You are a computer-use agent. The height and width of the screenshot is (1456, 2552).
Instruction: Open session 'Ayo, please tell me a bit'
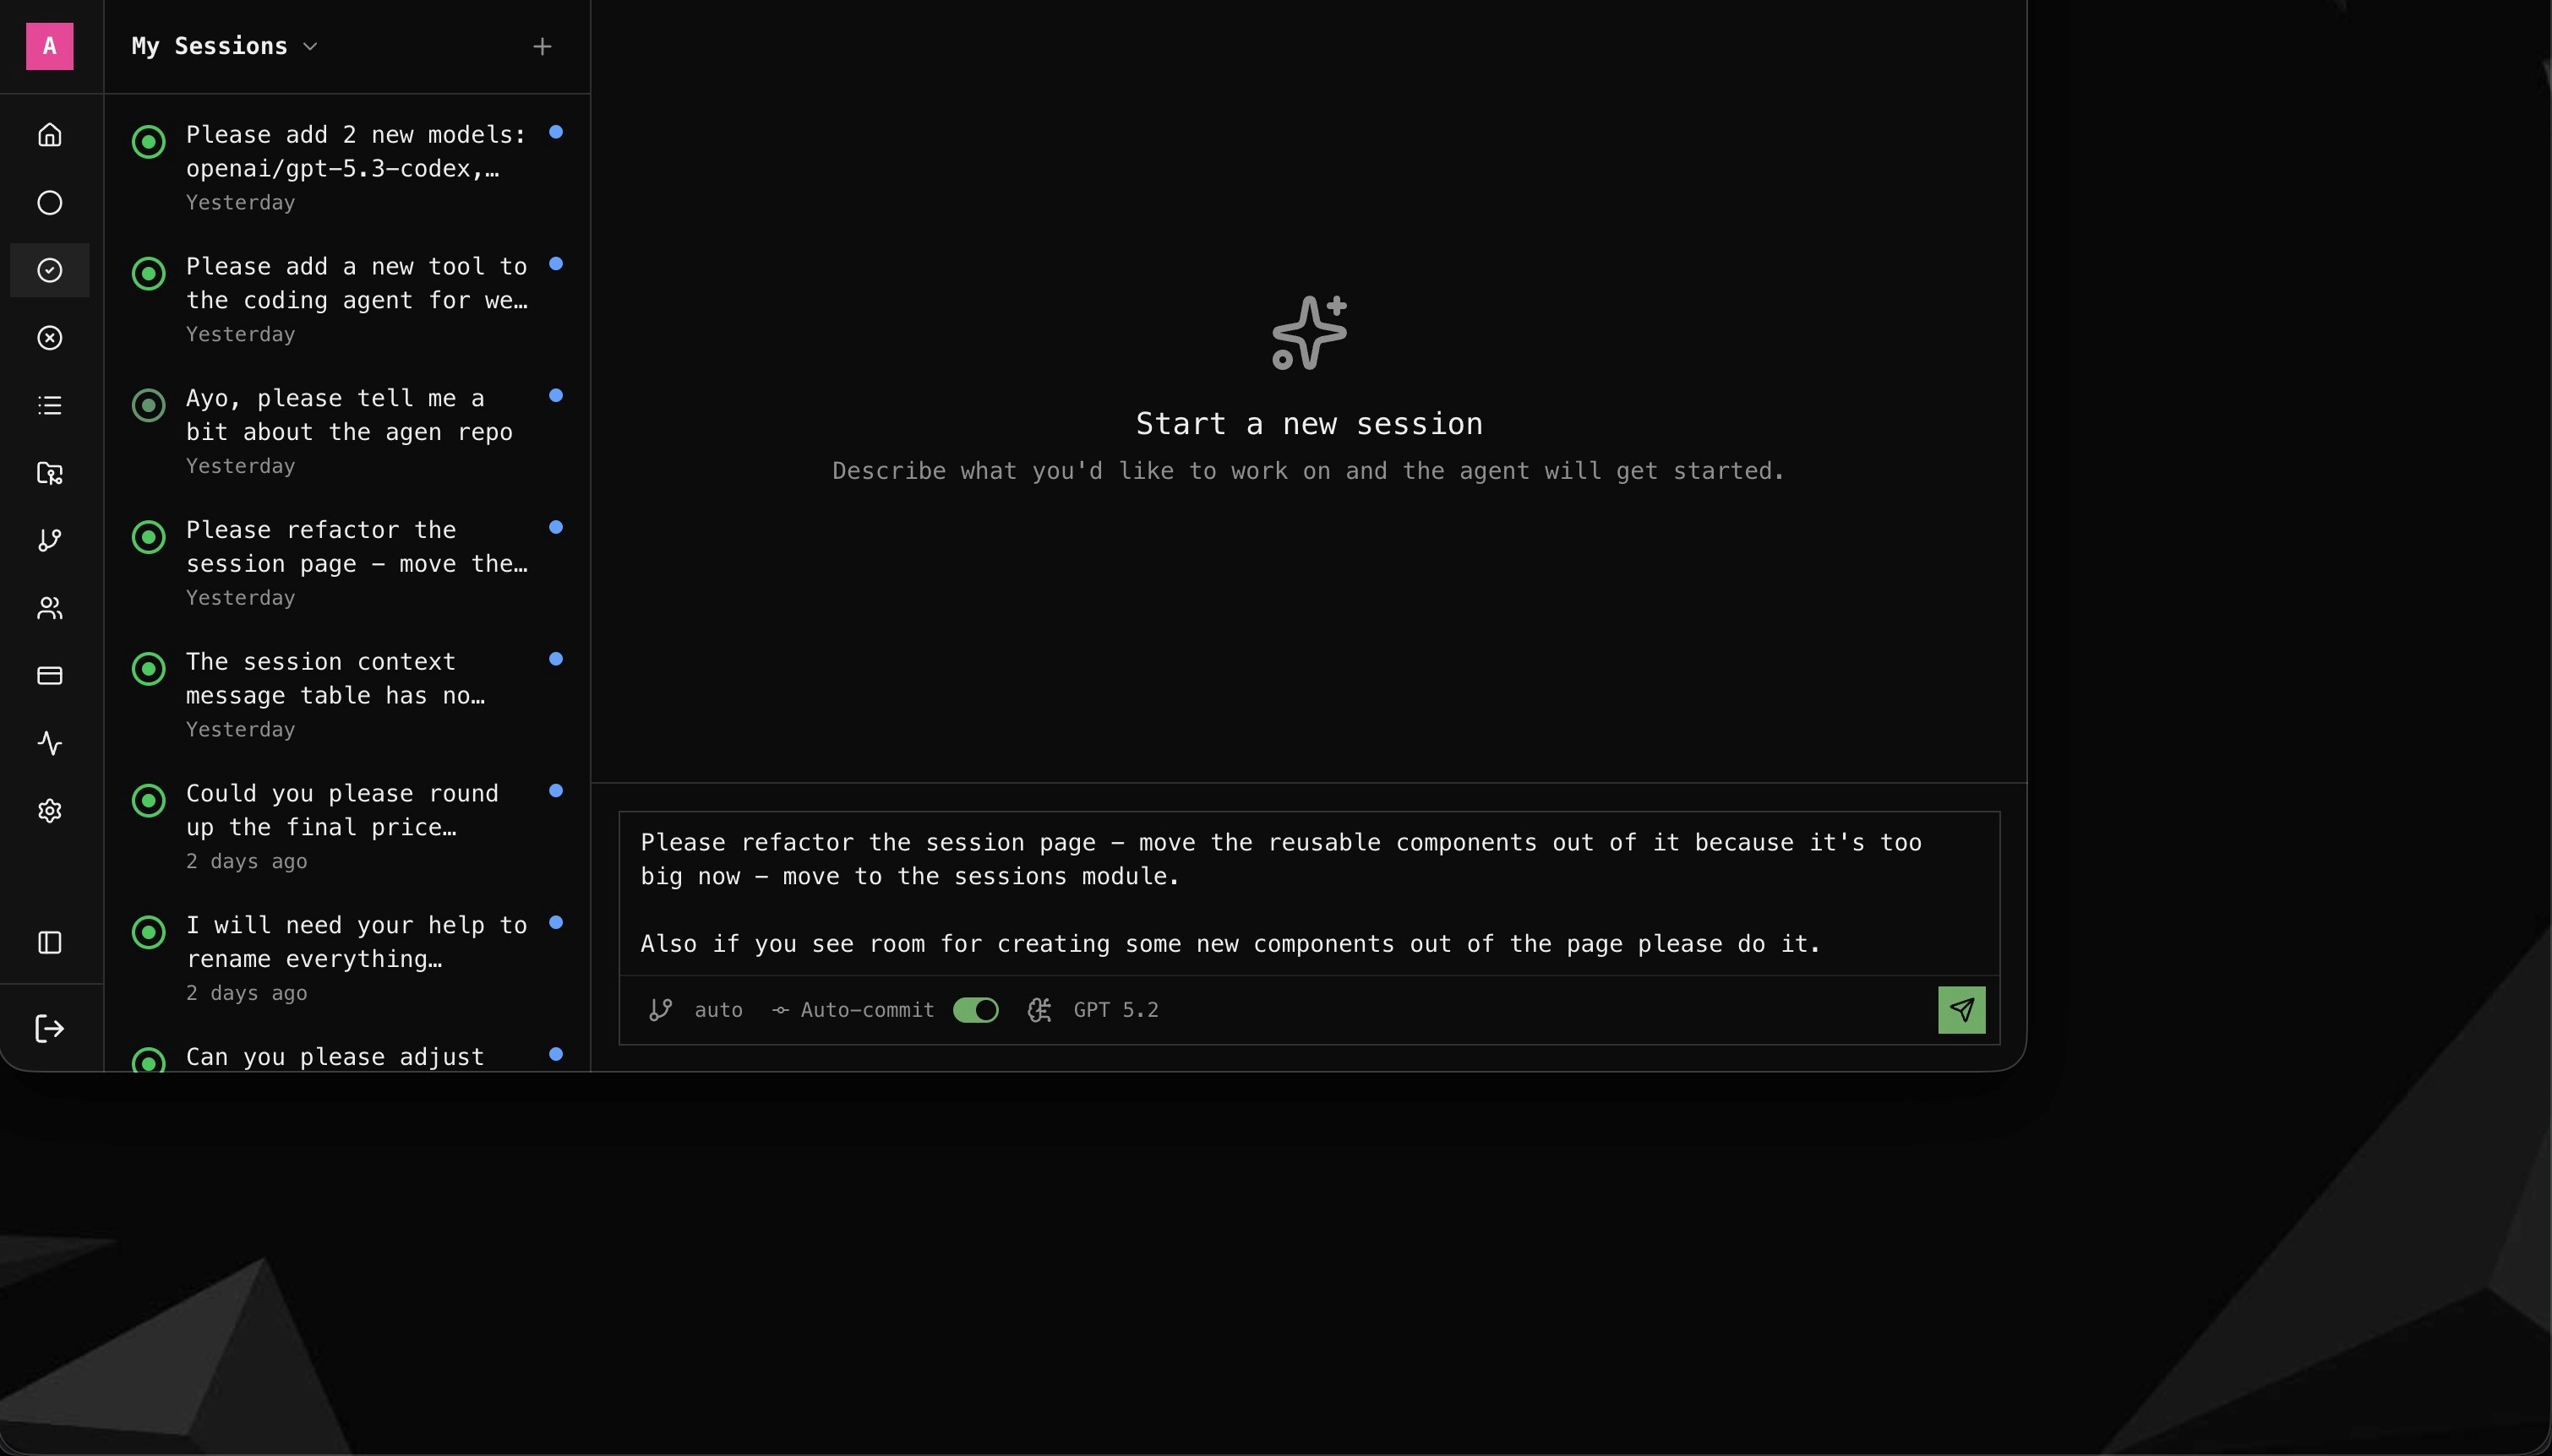coord(348,415)
